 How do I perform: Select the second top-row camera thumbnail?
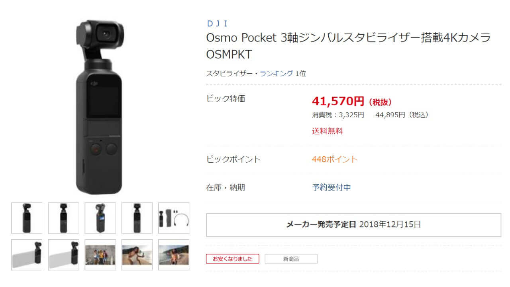click(63, 218)
